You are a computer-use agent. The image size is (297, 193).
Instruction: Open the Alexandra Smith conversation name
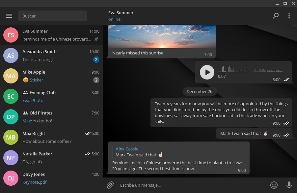(x=40, y=51)
